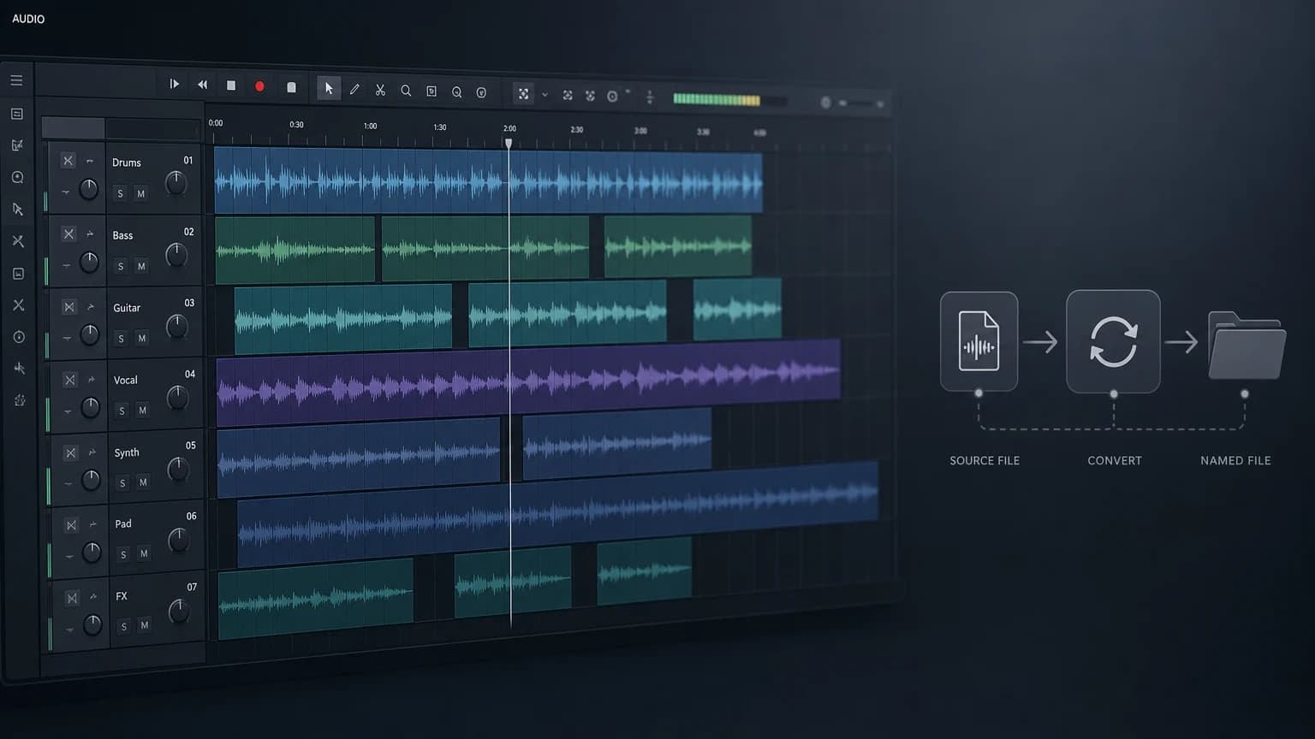Click the NAMED FILE label
This screenshot has height=739, width=1315.
point(1235,460)
